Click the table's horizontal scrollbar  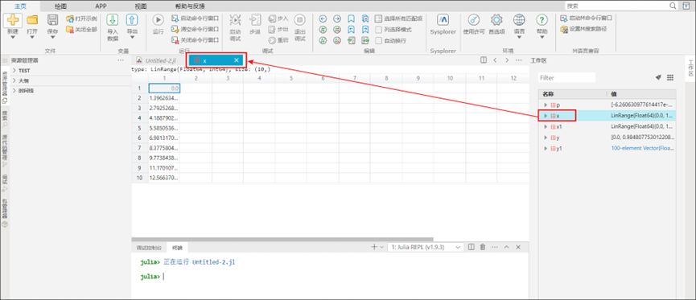click(x=282, y=239)
